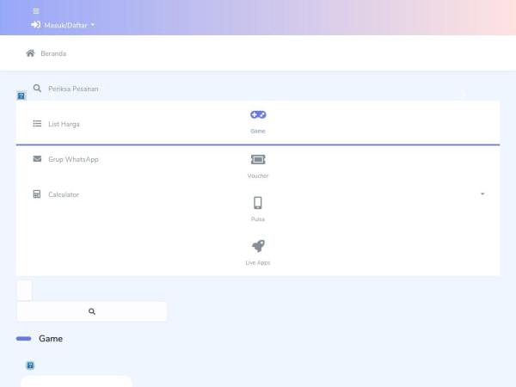Open the Calculator menu item
This screenshot has width=516, height=387.
(64, 194)
